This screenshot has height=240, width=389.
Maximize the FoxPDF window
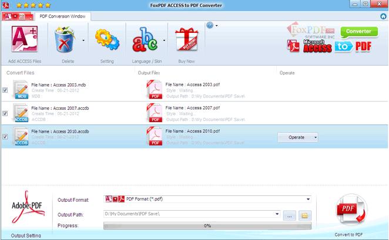click(x=365, y=4)
